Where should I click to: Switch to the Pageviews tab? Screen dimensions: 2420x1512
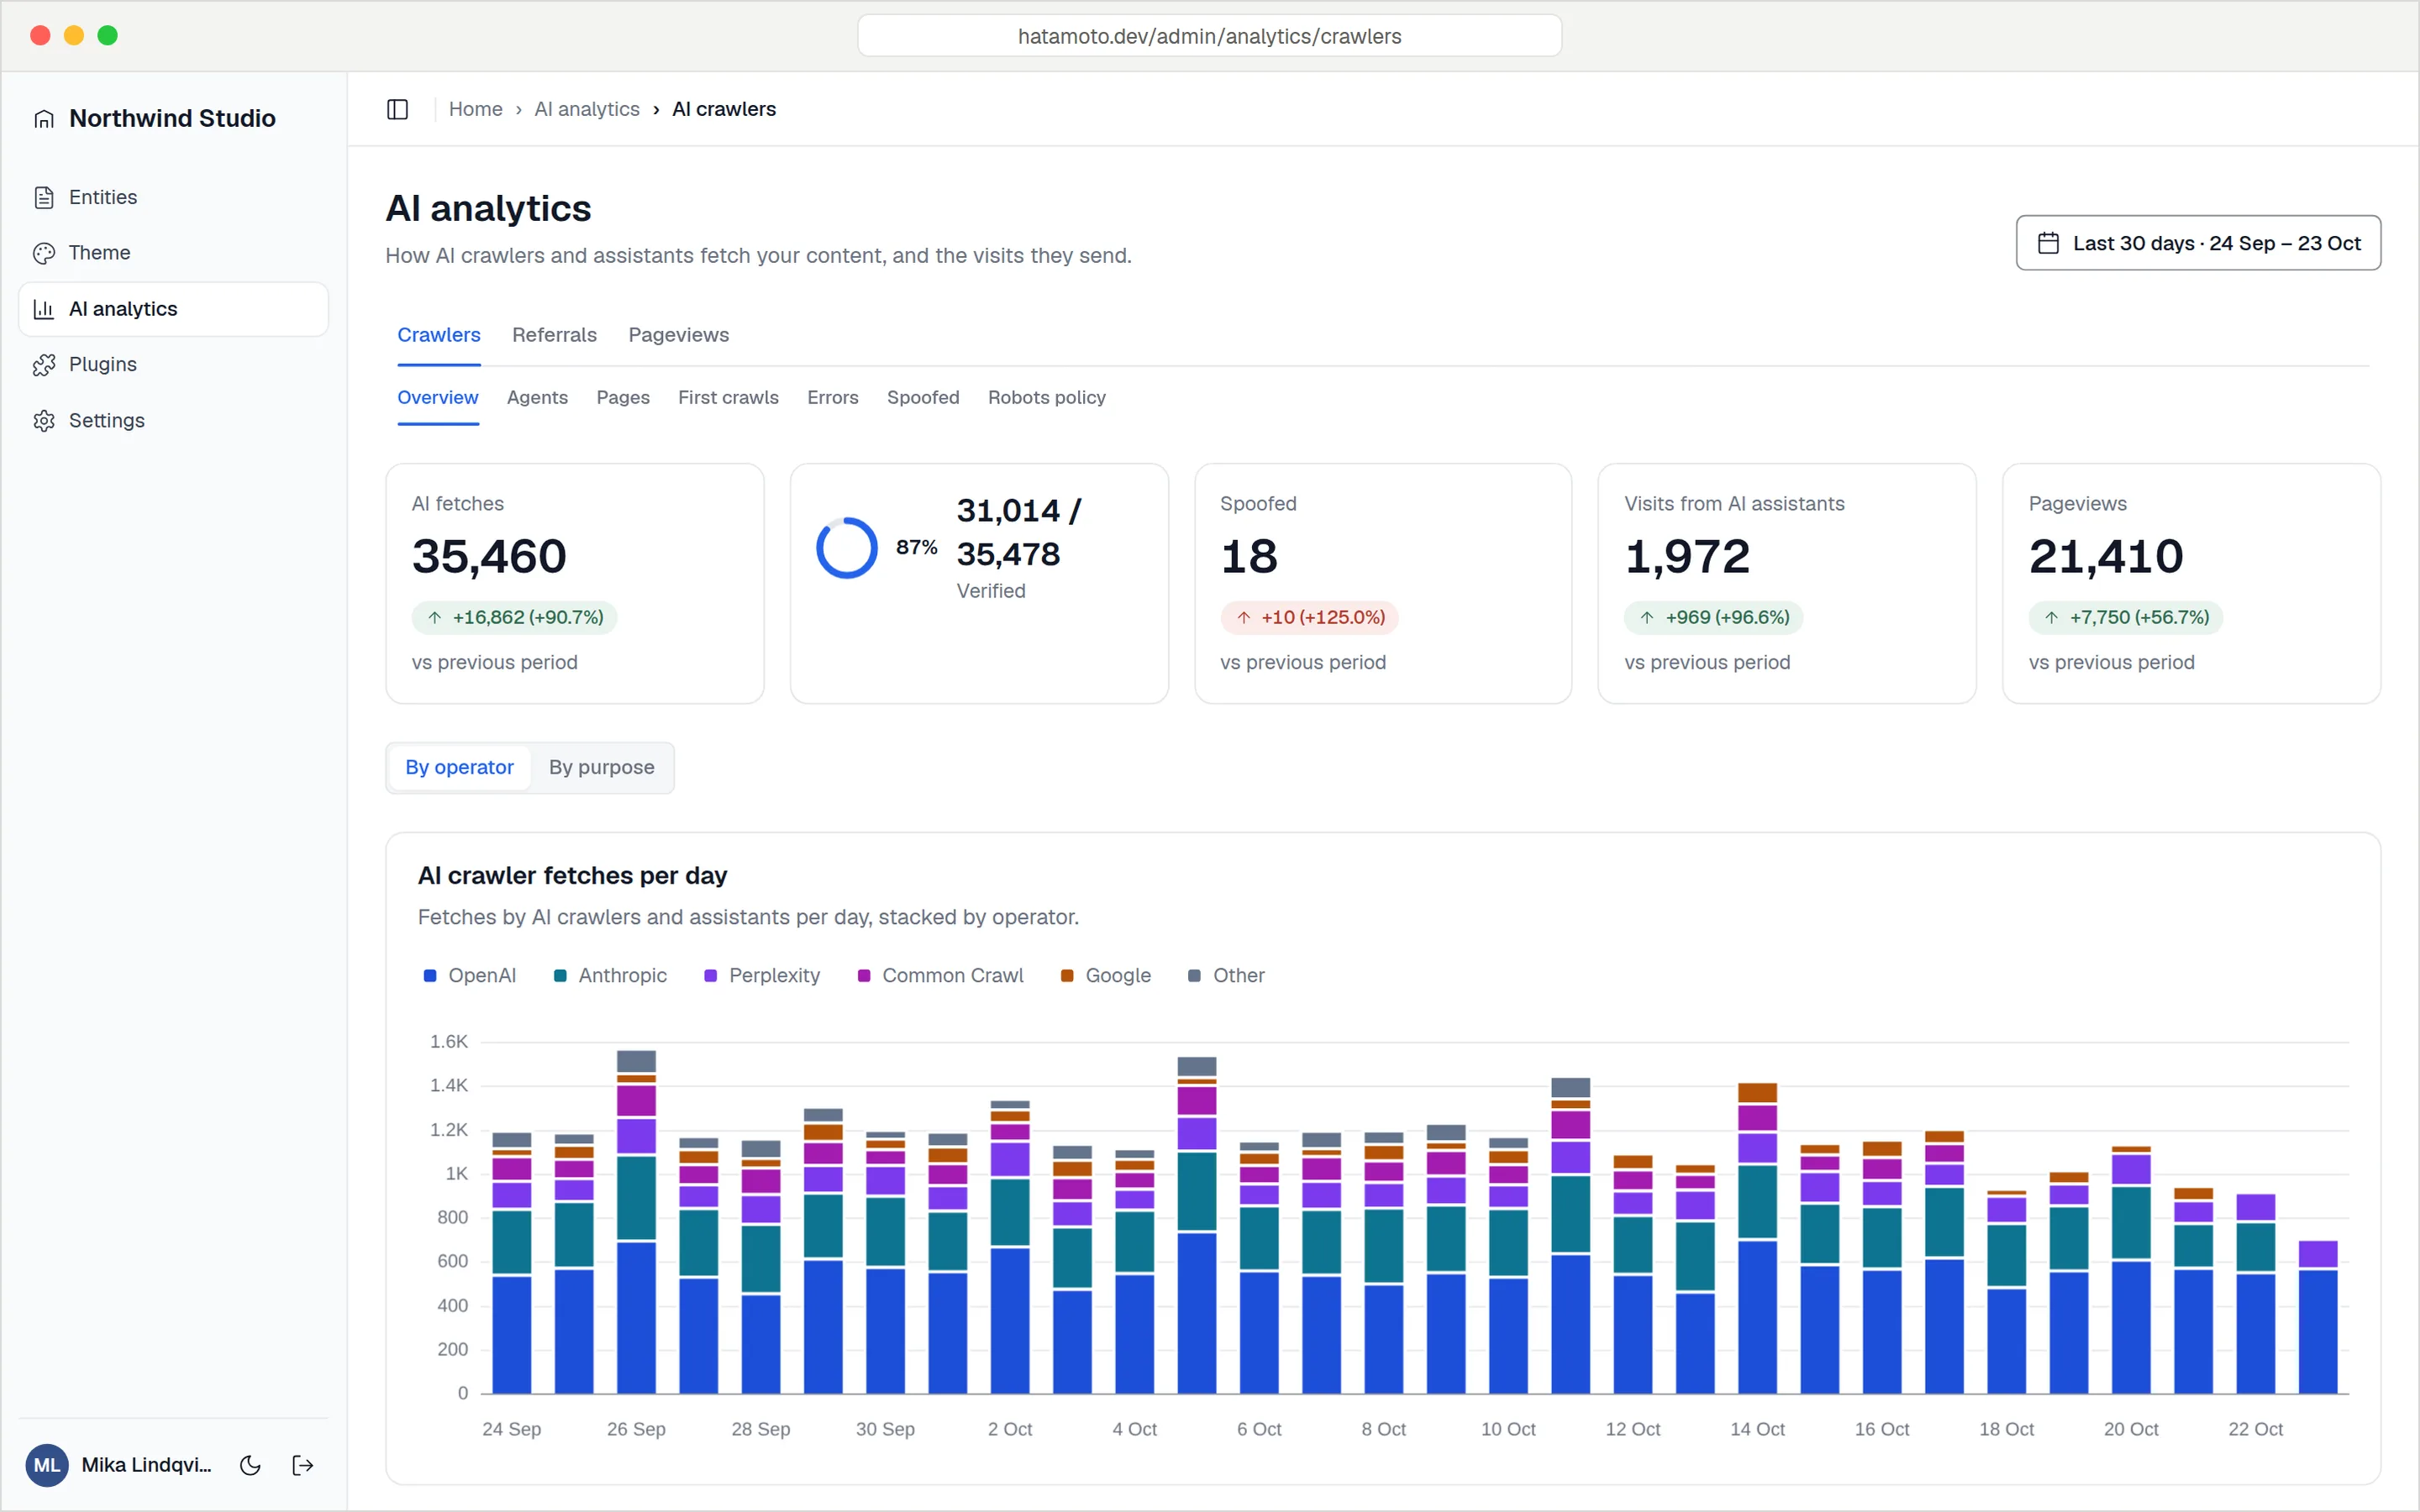[678, 335]
